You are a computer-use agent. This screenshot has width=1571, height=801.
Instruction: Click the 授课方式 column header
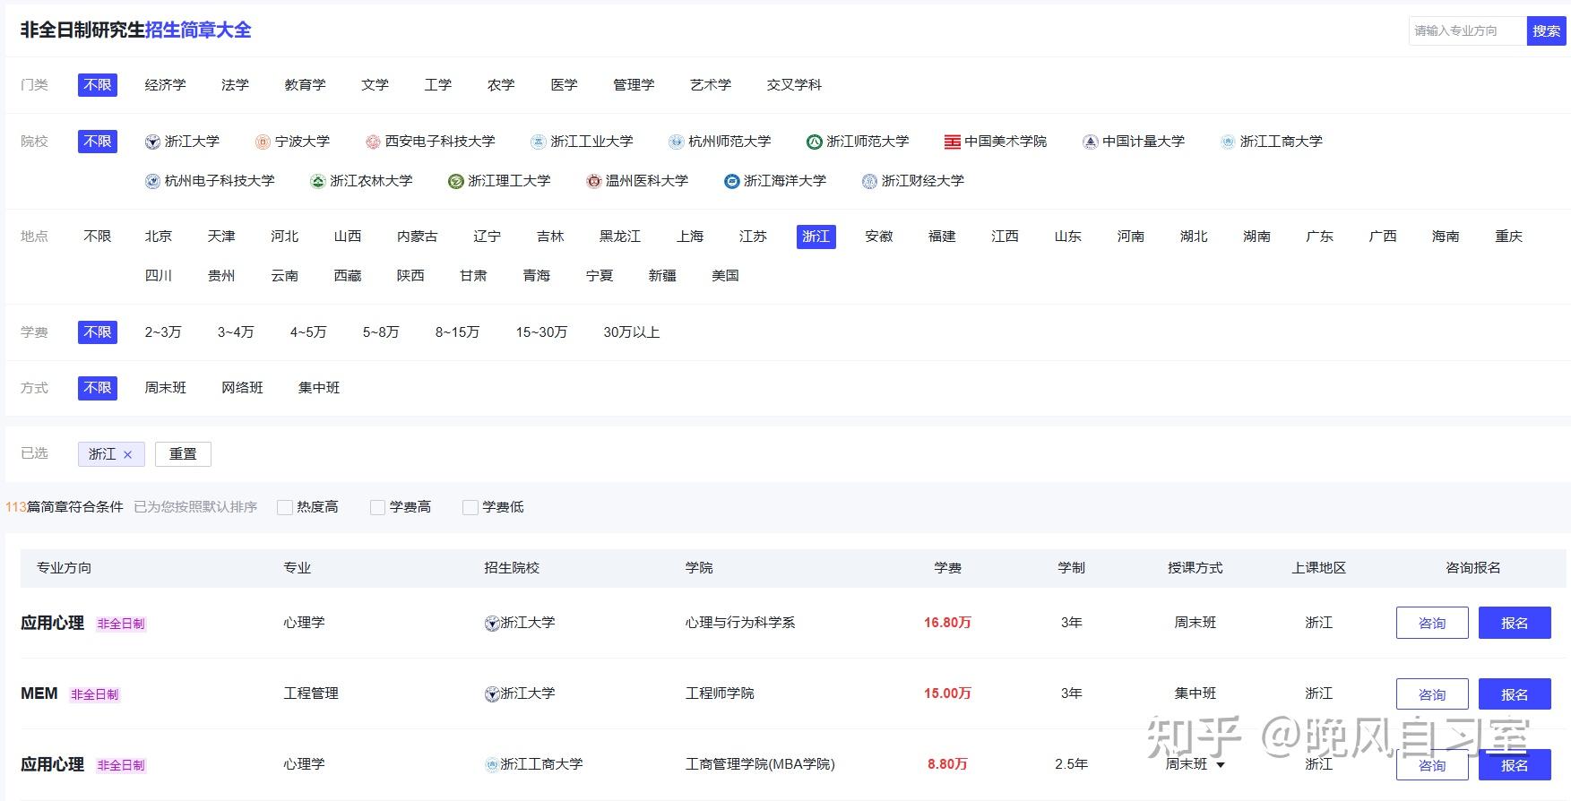pos(1195,568)
